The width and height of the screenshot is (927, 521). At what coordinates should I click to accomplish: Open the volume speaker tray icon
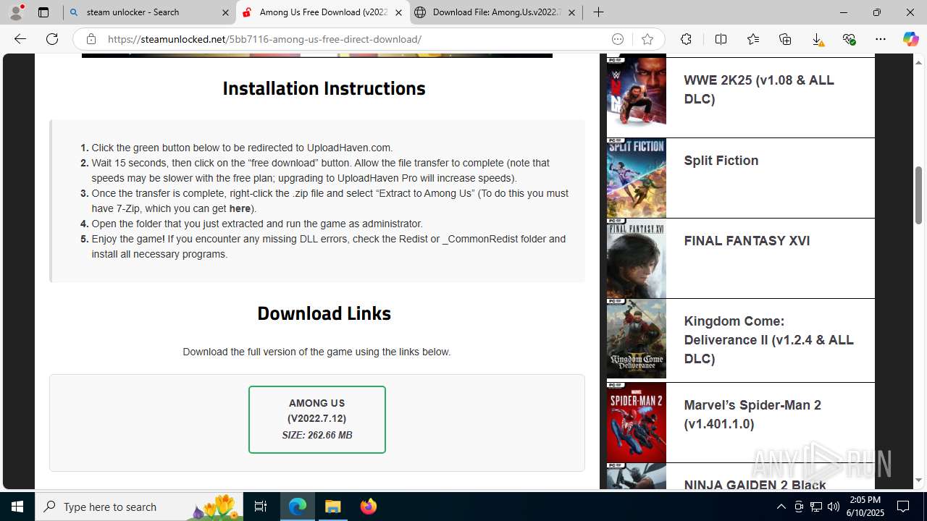[834, 507]
